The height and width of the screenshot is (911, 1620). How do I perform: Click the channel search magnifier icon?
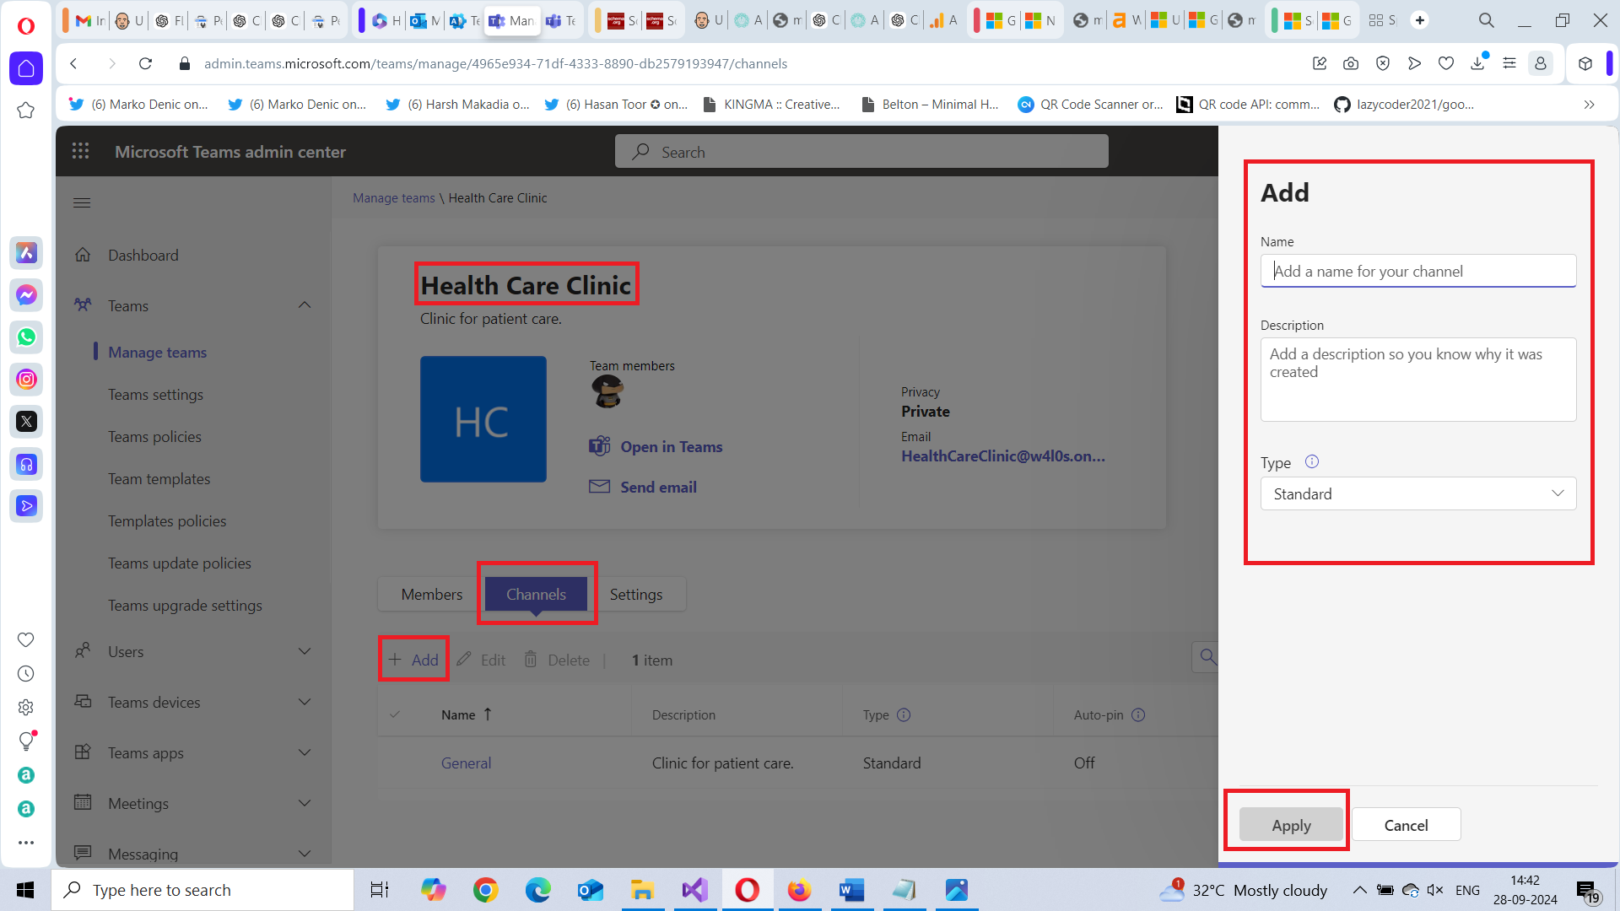(x=1207, y=657)
